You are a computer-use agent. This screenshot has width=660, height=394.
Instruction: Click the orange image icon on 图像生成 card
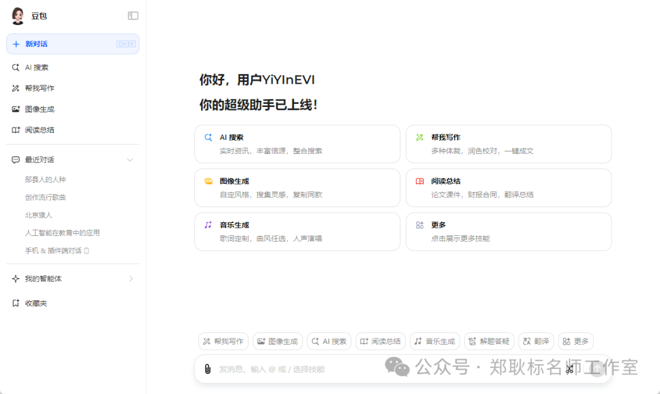[x=208, y=181]
